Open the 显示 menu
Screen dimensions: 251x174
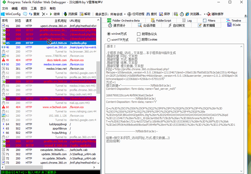[43, 9]
